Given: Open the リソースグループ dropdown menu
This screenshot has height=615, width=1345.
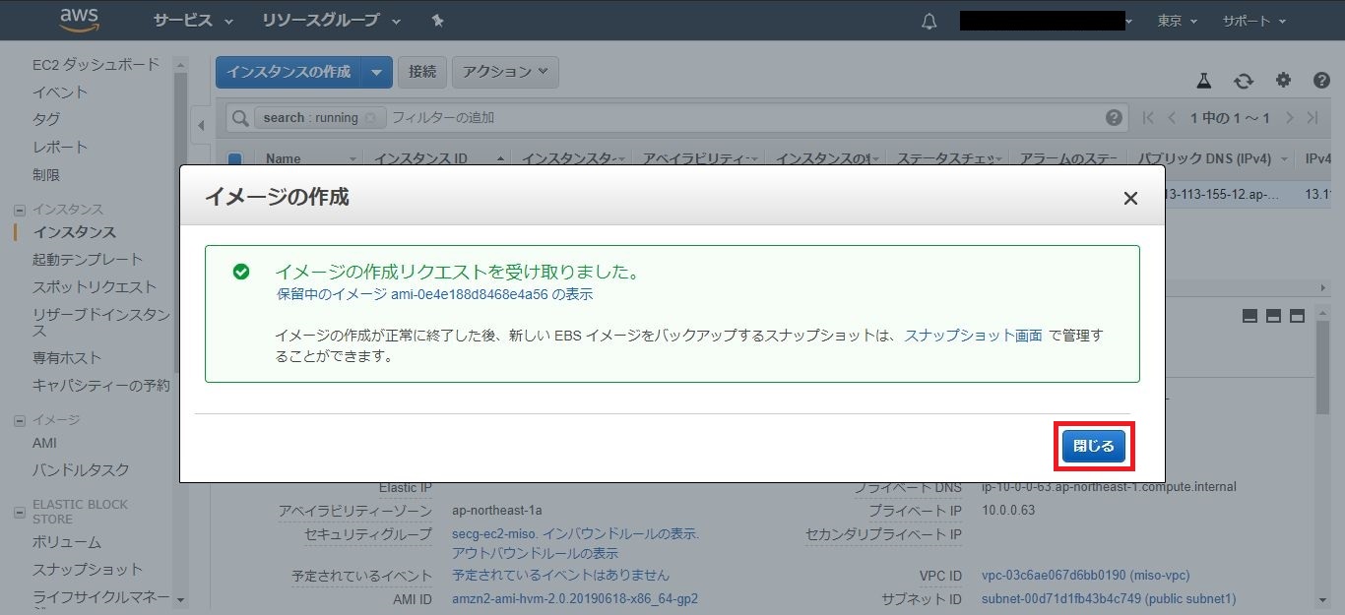Looking at the screenshot, I should pyautogui.click(x=331, y=21).
